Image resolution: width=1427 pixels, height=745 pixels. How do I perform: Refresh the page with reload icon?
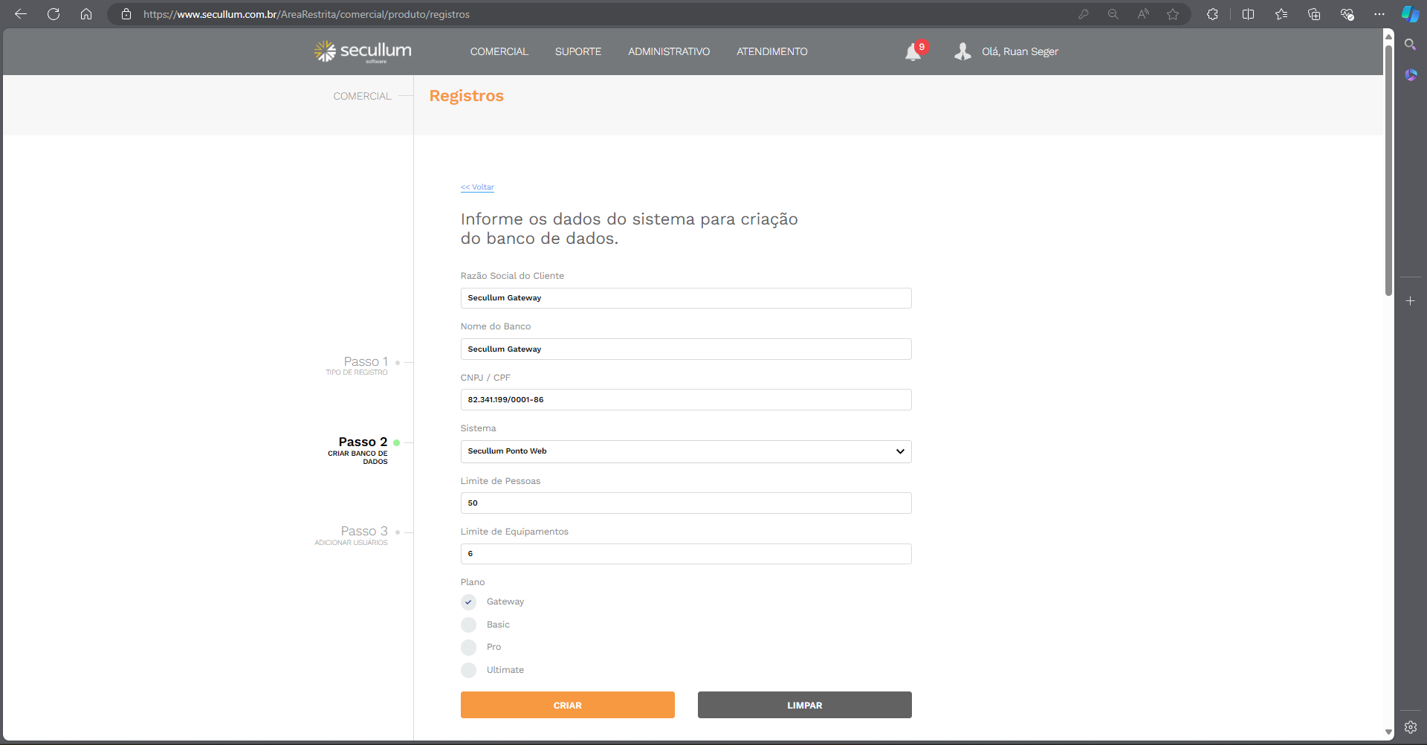(x=54, y=14)
